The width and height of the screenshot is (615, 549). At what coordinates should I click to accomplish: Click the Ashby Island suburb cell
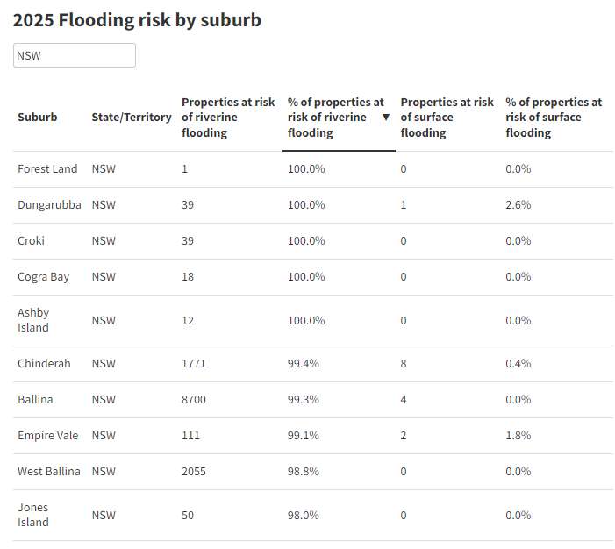[x=33, y=320]
